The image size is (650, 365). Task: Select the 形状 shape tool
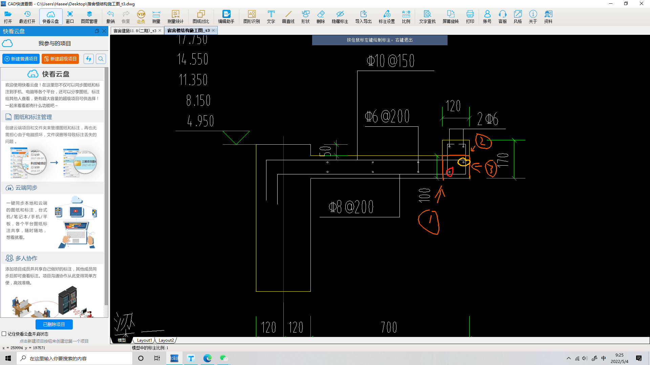(305, 17)
